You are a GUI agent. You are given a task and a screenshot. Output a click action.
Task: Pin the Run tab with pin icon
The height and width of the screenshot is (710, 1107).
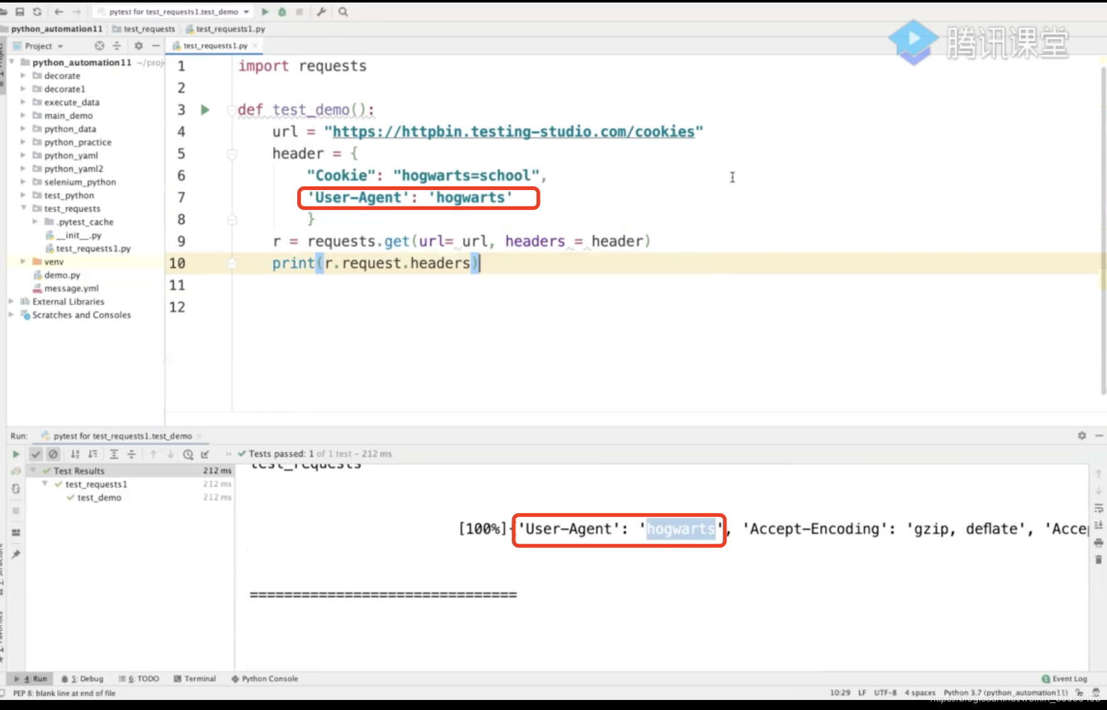pyautogui.click(x=16, y=554)
